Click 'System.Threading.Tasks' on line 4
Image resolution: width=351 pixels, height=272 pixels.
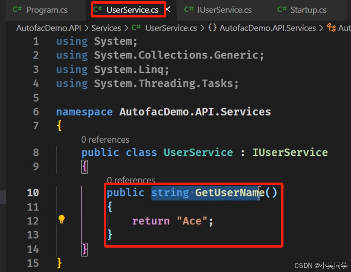pyautogui.click(x=164, y=83)
